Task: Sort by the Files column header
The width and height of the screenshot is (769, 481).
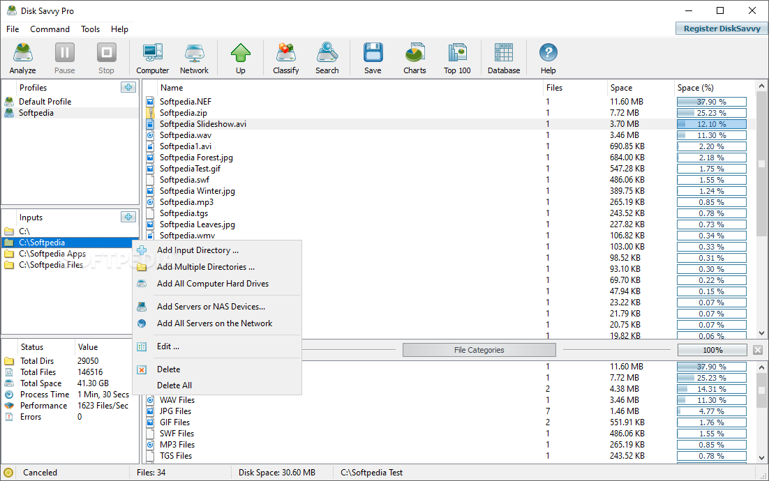Action: pyautogui.click(x=575, y=88)
